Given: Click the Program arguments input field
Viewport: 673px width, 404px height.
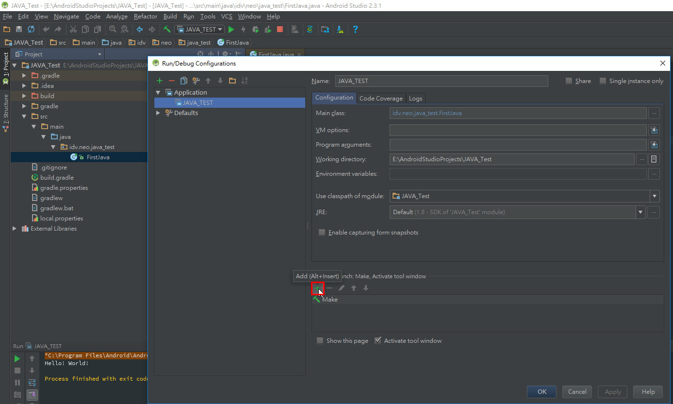Looking at the screenshot, I should click(x=518, y=145).
